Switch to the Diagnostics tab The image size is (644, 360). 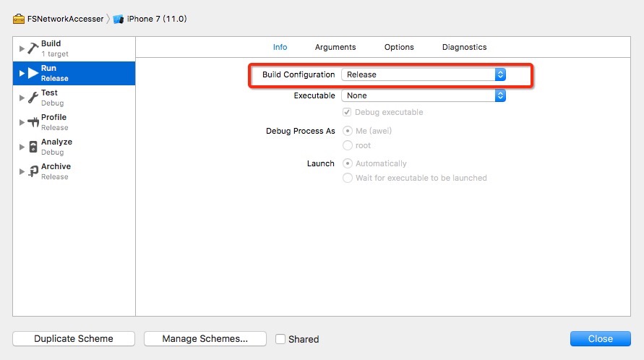(x=464, y=47)
